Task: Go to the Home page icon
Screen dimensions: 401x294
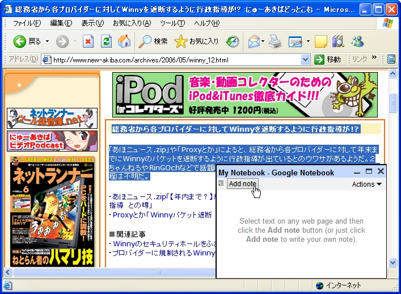Action: [x=124, y=41]
